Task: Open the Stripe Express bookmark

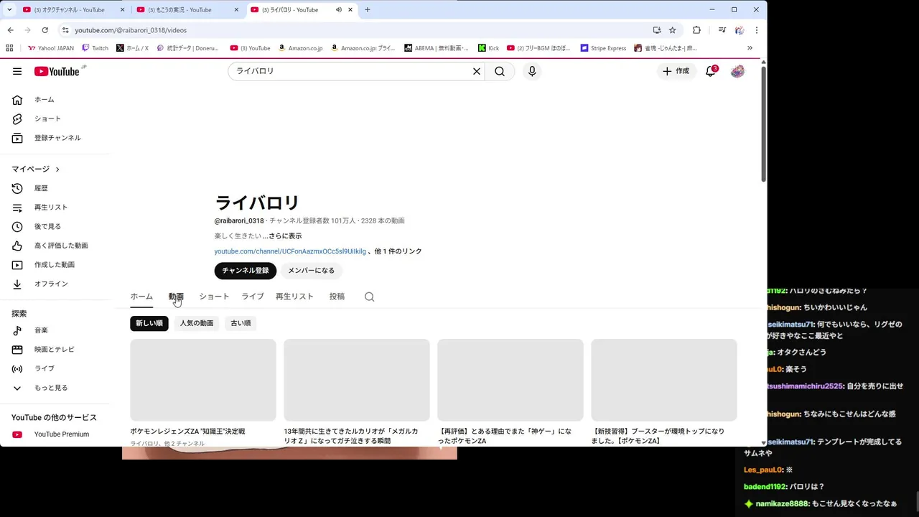Action: click(x=603, y=48)
